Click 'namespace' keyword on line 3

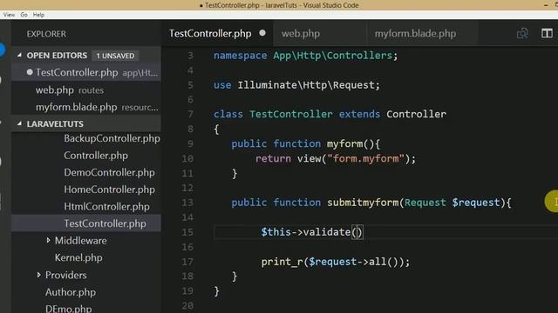click(241, 56)
